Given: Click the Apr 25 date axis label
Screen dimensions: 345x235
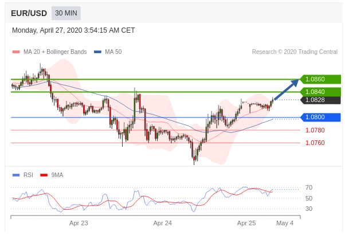Looking at the screenshot, I should (246, 223).
